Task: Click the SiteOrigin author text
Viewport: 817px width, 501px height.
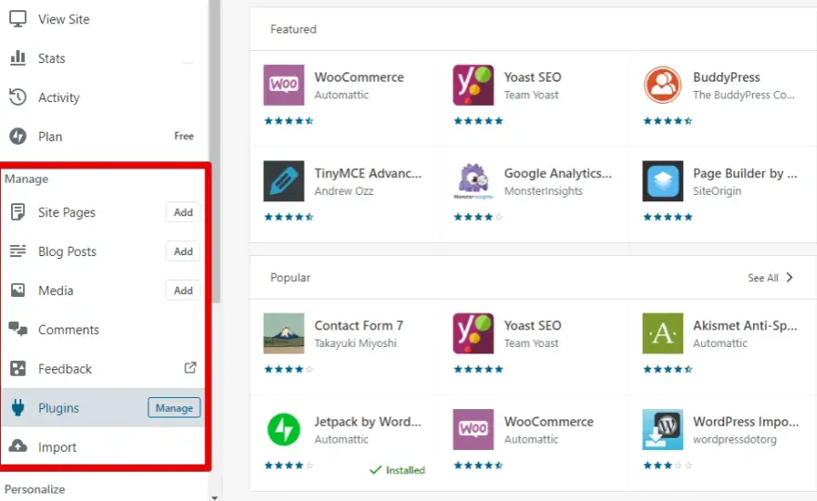Action: coord(717,191)
